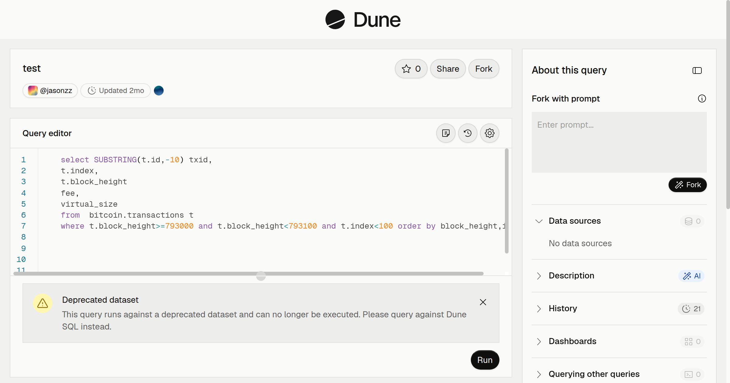Click Fork with prompt info icon
The image size is (730, 383).
point(702,98)
